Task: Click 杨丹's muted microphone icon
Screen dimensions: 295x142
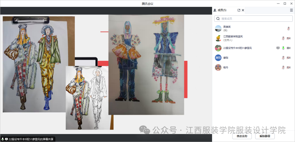Action: [x=283, y=67]
